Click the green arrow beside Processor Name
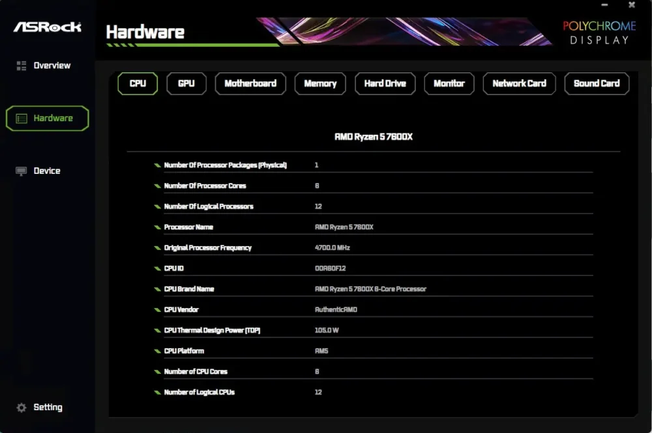Image resolution: width=652 pixels, height=433 pixels. [157, 227]
